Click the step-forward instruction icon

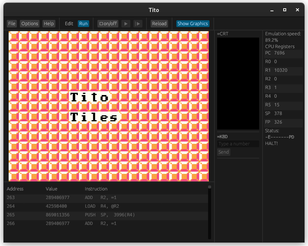[138, 23]
